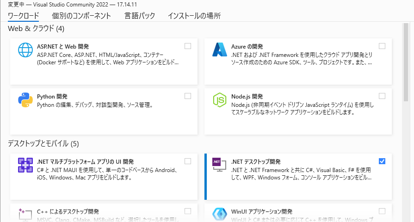Click the .NET MAUI workload description text
The width and height of the screenshot is (414, 222).
point(107,174)
